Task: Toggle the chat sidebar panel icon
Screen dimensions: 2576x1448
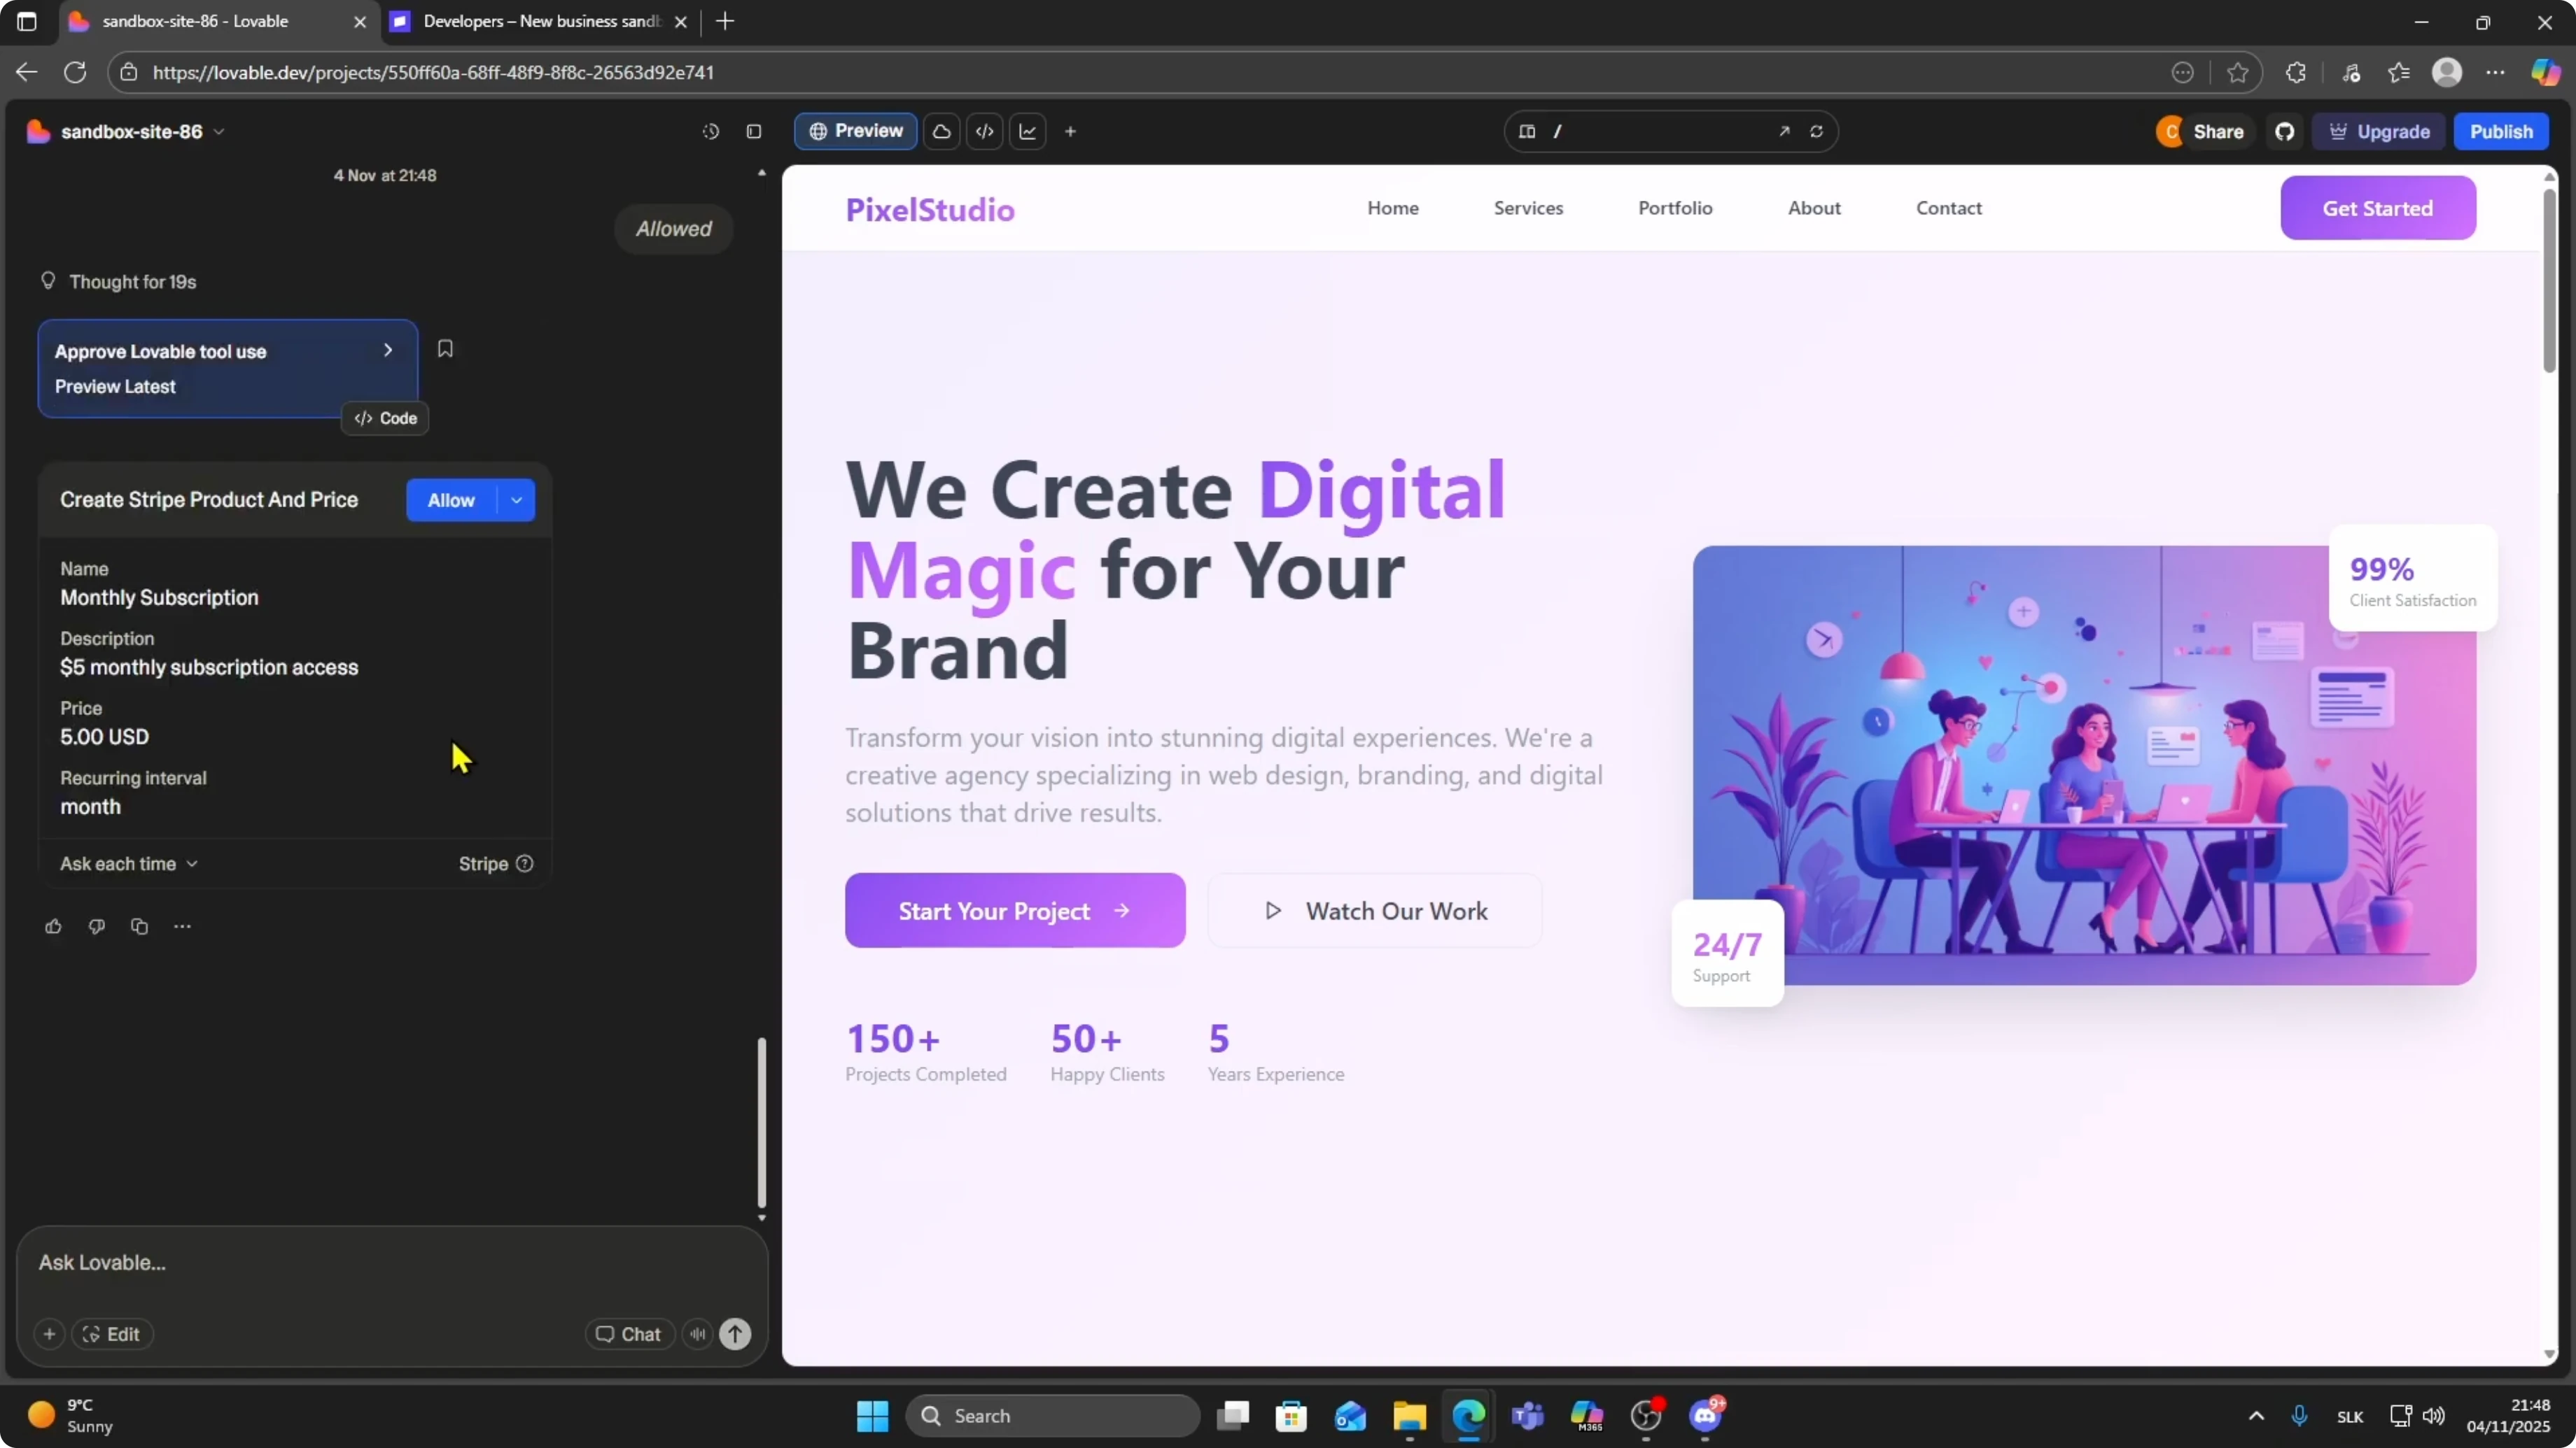Action: 754,132
